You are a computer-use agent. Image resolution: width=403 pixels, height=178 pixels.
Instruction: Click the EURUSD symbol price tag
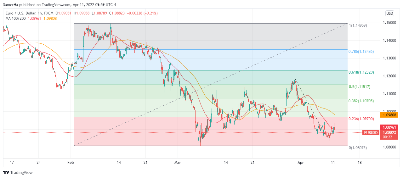click(x=371, y=133)
